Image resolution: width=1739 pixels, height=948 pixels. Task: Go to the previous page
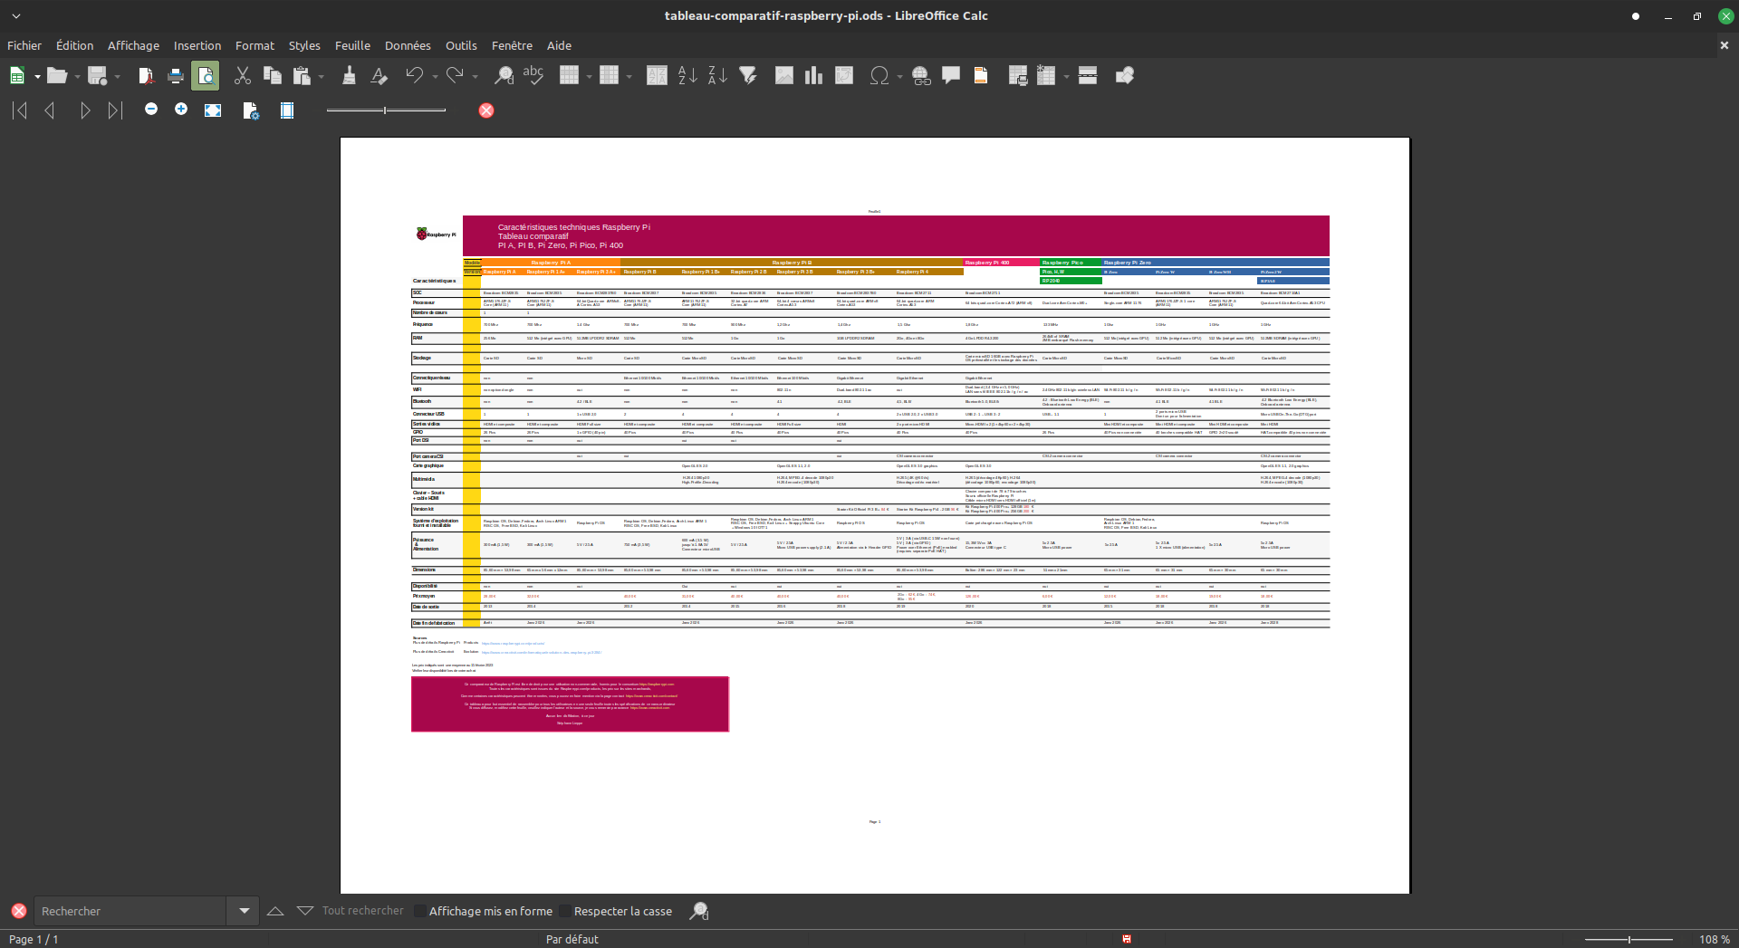[x=50, y=110]
